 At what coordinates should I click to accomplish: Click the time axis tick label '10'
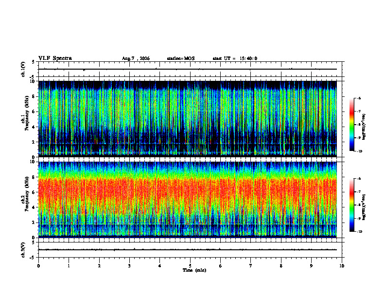pyautogui.click(x=342, y=266)
